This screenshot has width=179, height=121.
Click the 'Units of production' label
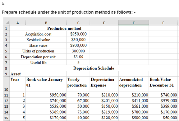point(38,51)
